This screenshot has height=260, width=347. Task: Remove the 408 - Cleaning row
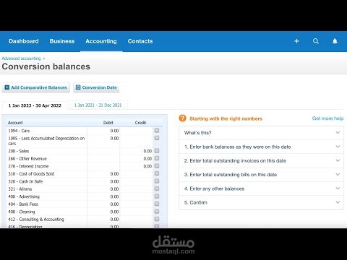coord(157,212)
